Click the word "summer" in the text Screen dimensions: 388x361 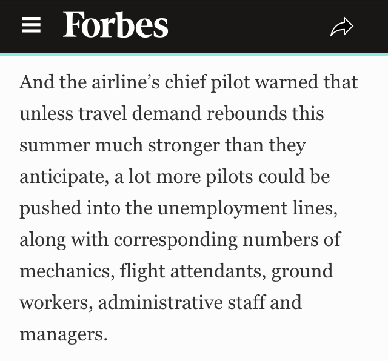point(55,145)
